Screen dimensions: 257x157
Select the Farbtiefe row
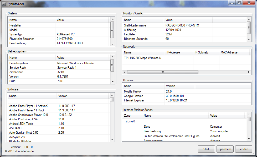184,34
